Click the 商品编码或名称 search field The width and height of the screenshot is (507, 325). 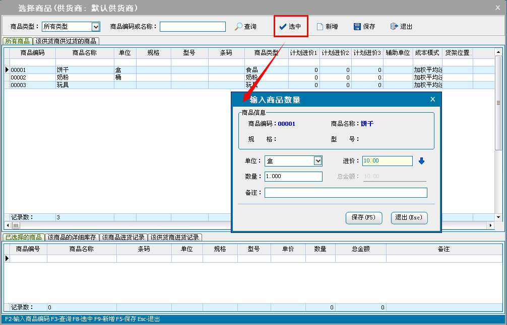(x=193, y=27)
